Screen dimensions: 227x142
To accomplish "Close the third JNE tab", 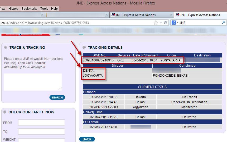I will coord(171,15).
